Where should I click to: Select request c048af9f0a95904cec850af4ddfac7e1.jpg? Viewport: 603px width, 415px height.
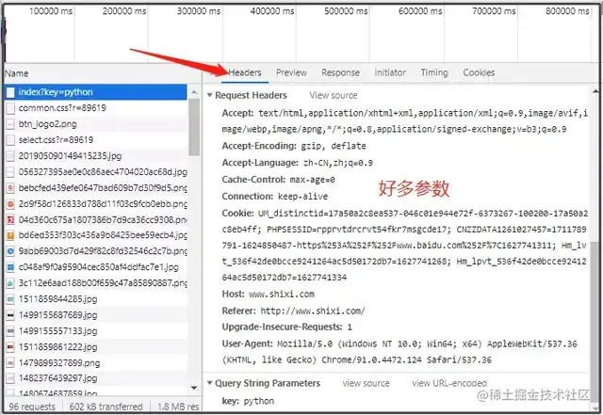point(96,267)
